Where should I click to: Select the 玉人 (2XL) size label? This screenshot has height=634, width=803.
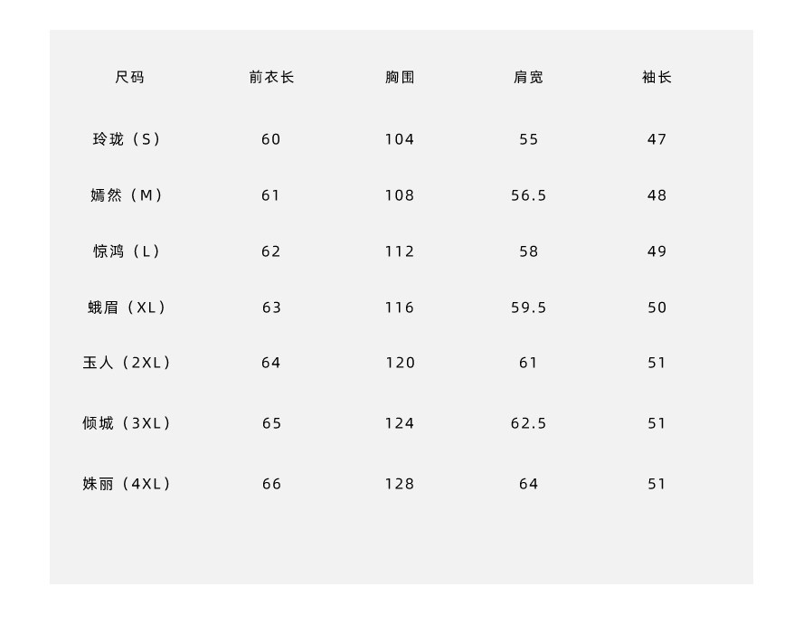(x=127, y=363)
